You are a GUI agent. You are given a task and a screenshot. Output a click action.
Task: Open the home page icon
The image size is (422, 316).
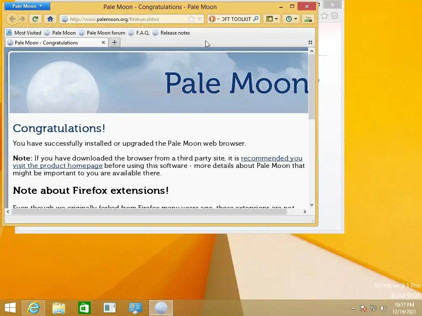[50, 19]
